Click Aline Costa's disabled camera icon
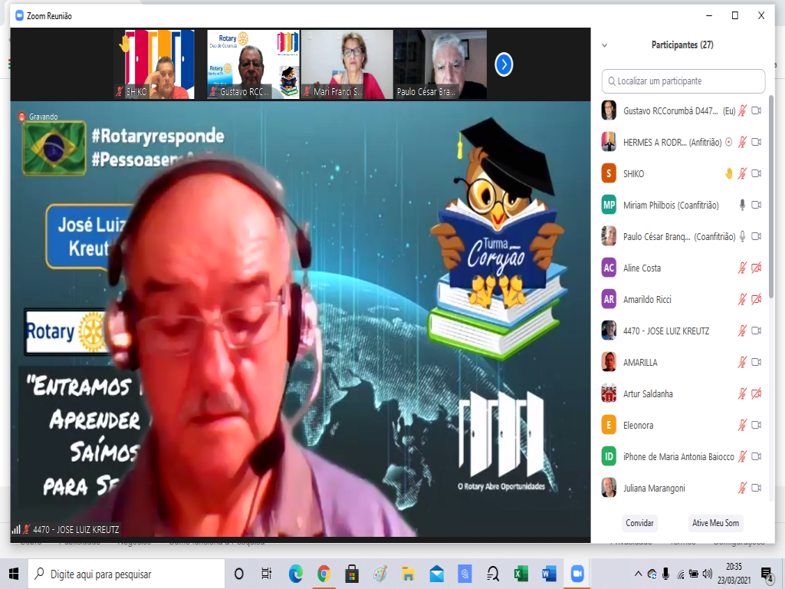 756,268
